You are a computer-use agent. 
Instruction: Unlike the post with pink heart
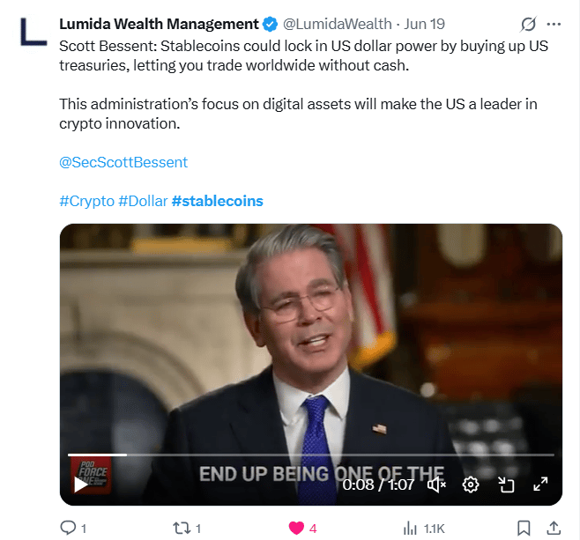tap(296, 529)
